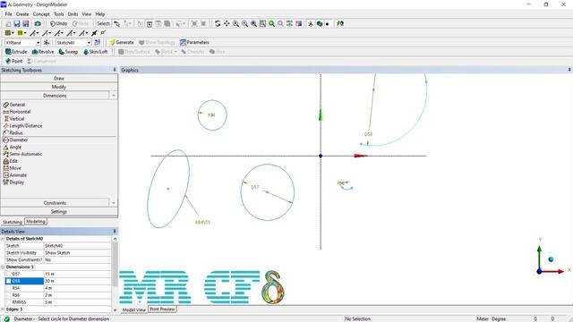Click the Revolve tool
The image size is (573, 322).
[43, 52]
